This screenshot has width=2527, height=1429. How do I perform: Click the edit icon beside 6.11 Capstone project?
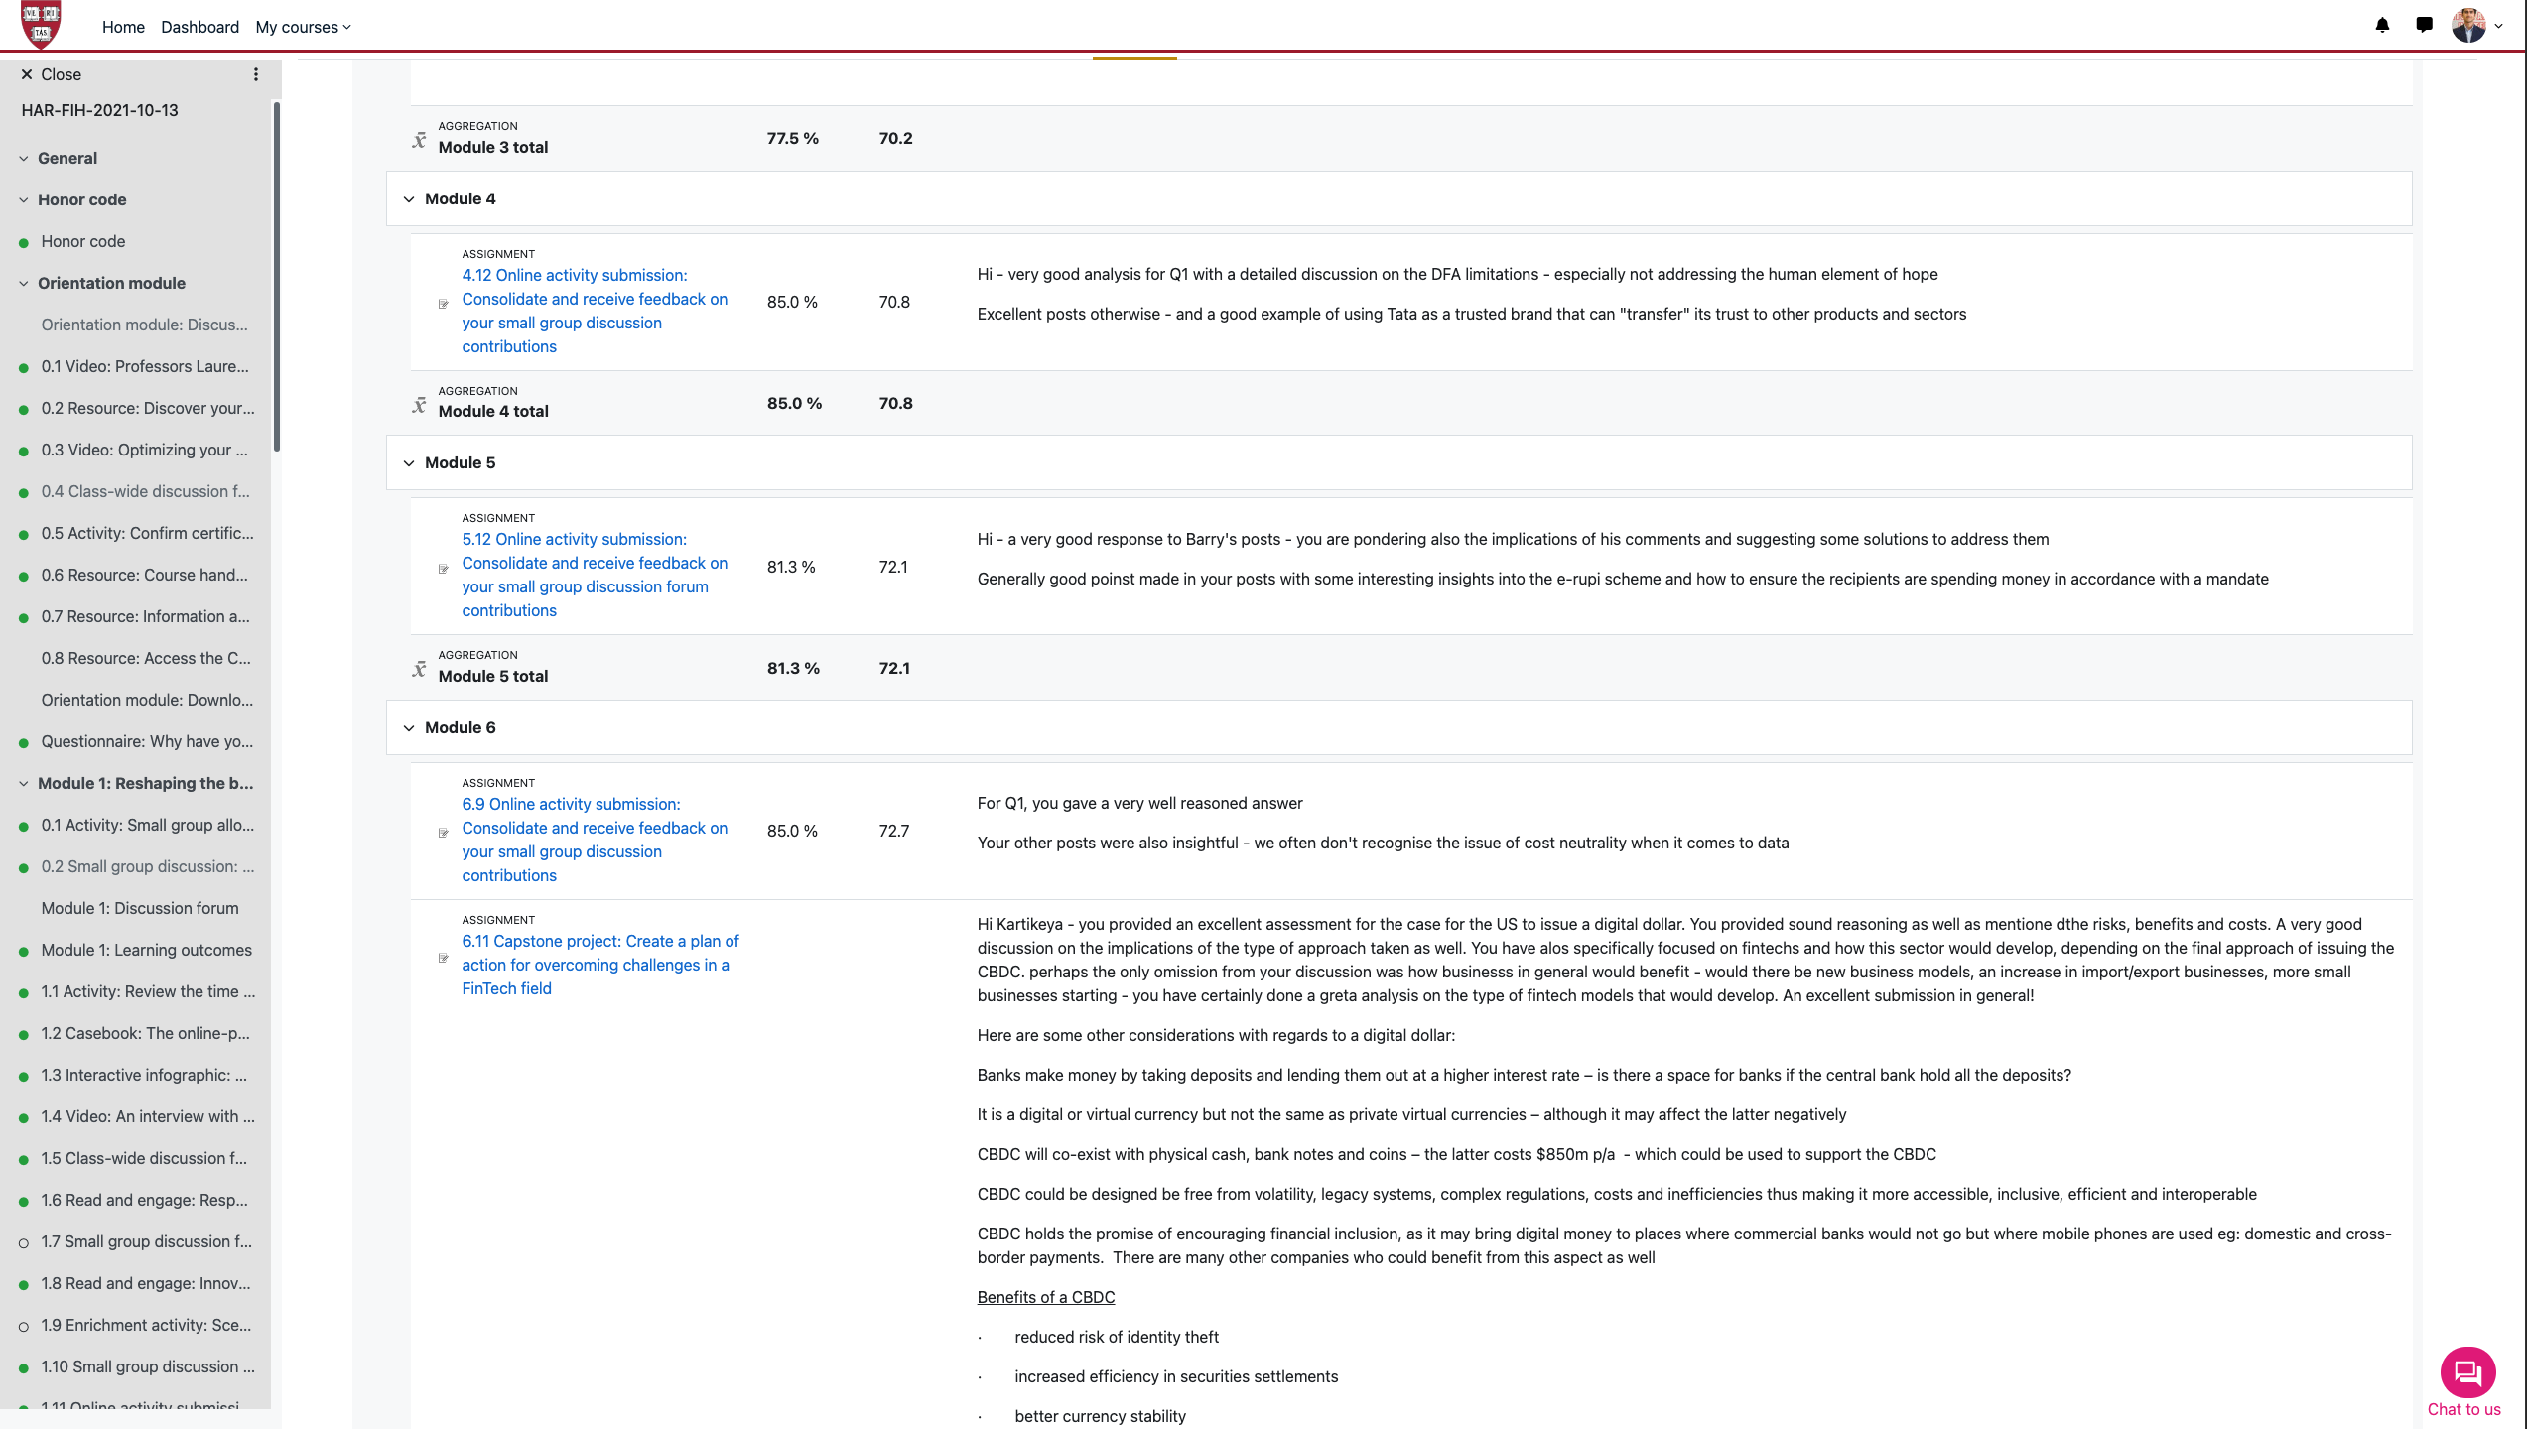[x=444, y=958]
